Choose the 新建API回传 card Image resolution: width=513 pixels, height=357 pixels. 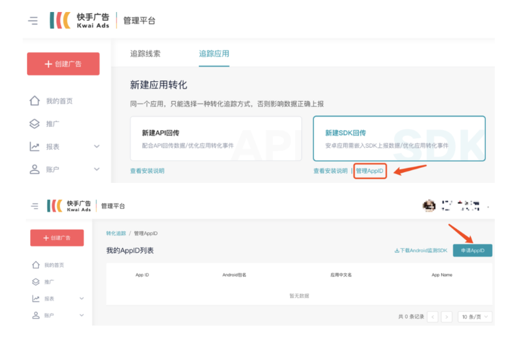click(215, 138)
